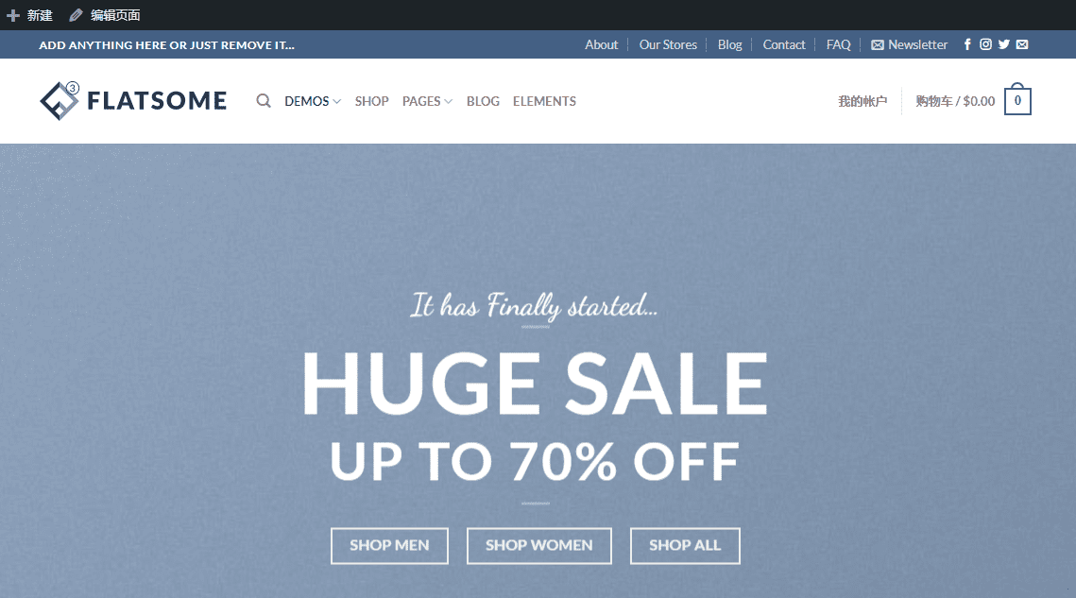Image resolution: width=1076 pixels, height=598 pixels.
Task: Click the Flatsome logo
Action: pos(133,101)
